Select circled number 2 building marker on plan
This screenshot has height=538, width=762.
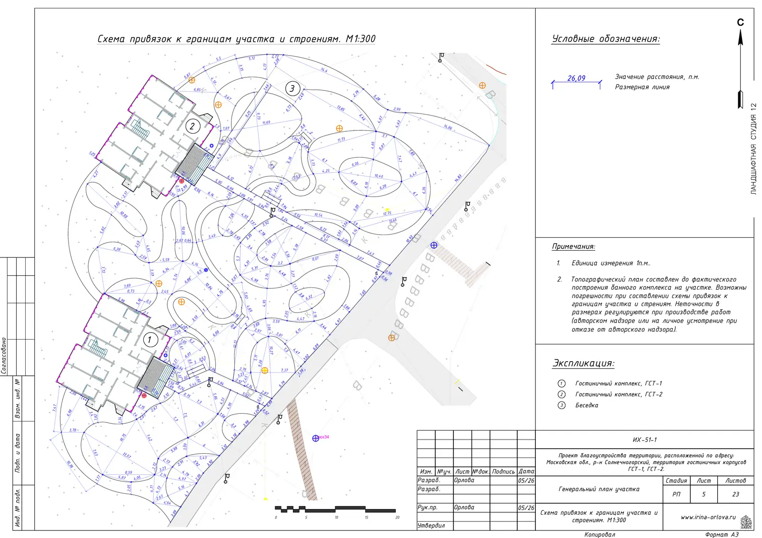(x=192, y=126)
